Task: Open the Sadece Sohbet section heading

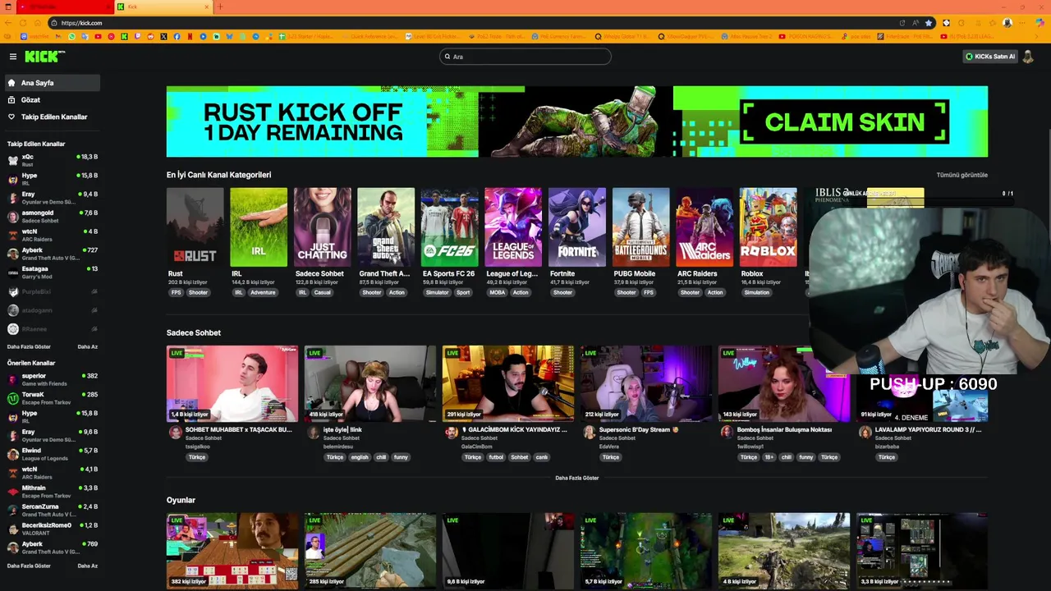Action: pos(194,332)
